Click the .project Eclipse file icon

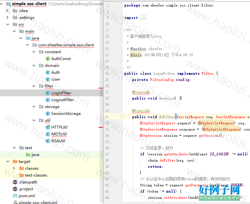(x=15, y=189)
